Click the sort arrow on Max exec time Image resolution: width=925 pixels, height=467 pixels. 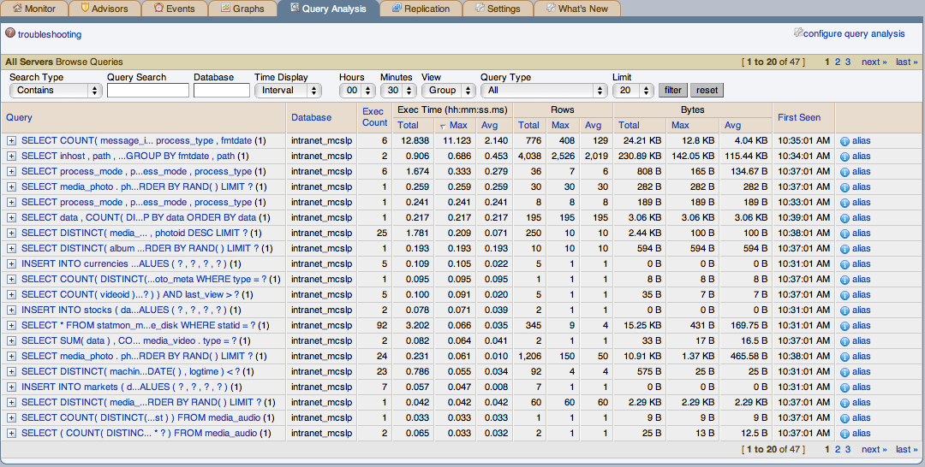click(442, 126)
